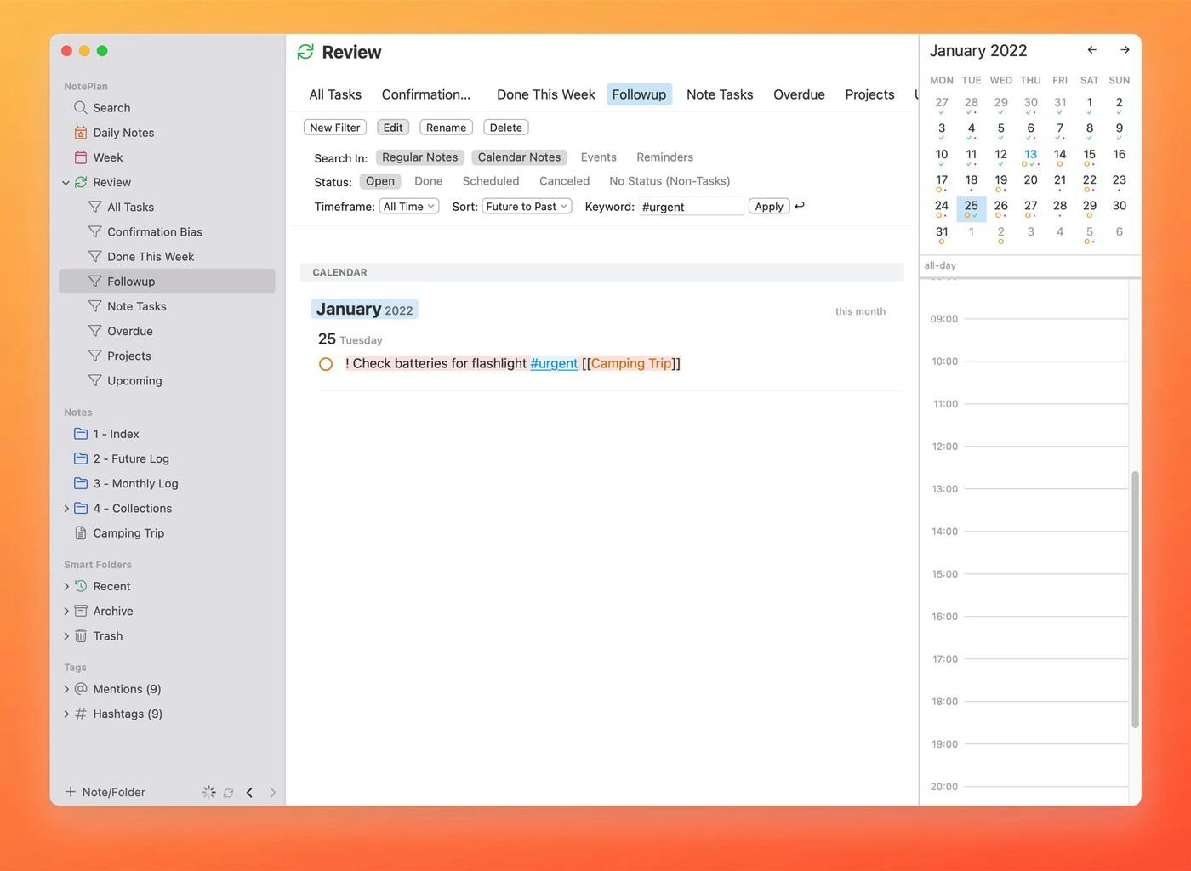The image size is (1191, 871).
Task: Go to next month in calendar
Action: [1125, 50]
